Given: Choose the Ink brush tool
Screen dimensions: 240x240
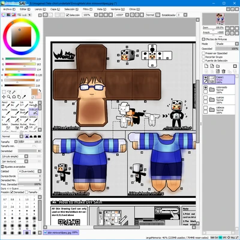Looking at the screenshot, I should (x=24, y=104).
